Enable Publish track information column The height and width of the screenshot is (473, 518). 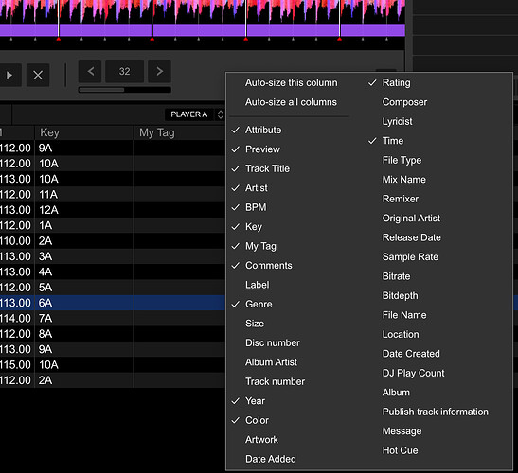pyautogui.click(x=435, y=412)
